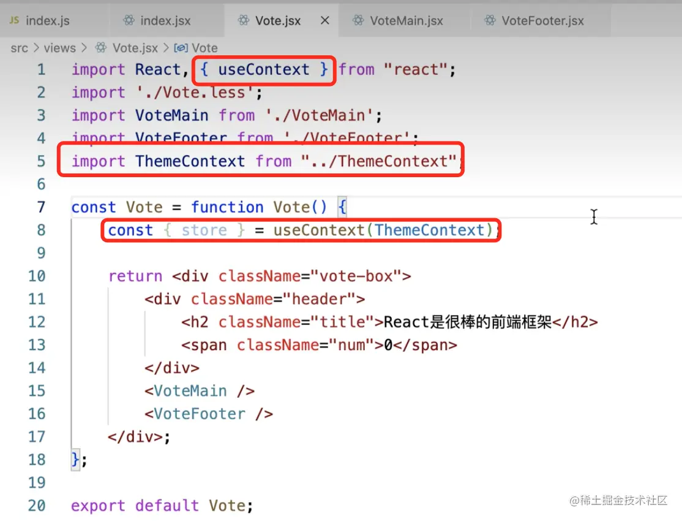The height and width of the screenshot is (521, 682).
Task: Click the closing </div>; on line 17
Action: pyautogui.click(x=139, y=437)
